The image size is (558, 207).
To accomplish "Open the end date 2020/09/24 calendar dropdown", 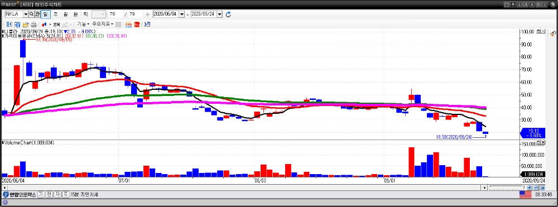I will (x=219, y=14).
